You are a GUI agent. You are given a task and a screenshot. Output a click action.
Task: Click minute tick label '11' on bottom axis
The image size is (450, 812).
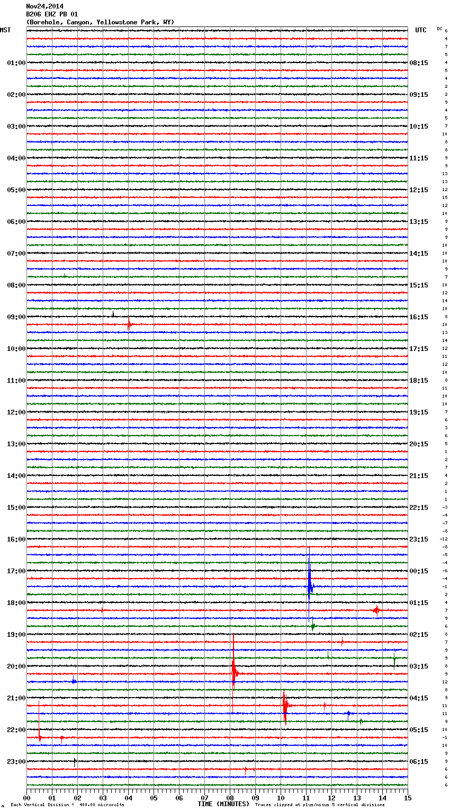point(306,798)
